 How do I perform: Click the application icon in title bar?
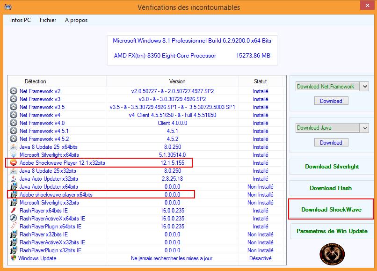coord(8,7)
